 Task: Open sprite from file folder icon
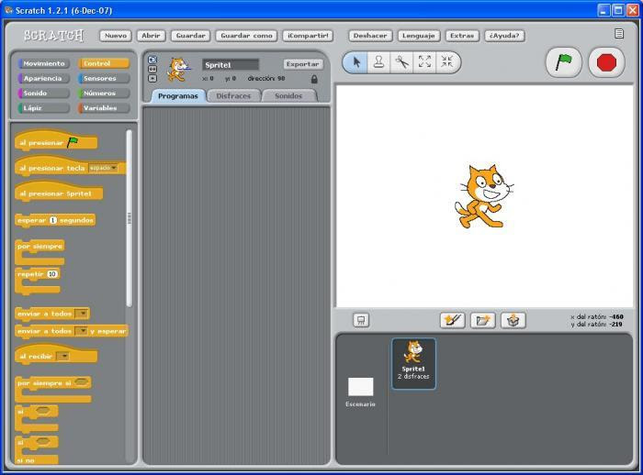click(x=482, y=320)
